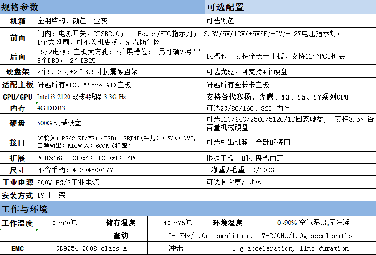This screenshot has width=376, height=255.
Task: Click the cell 19寸上架
Action: [206, 195]
